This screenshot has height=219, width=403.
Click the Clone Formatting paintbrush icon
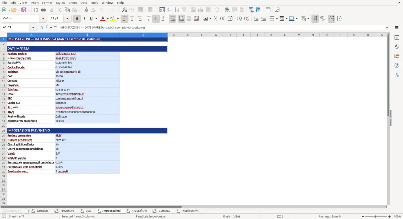coord(86,10)
